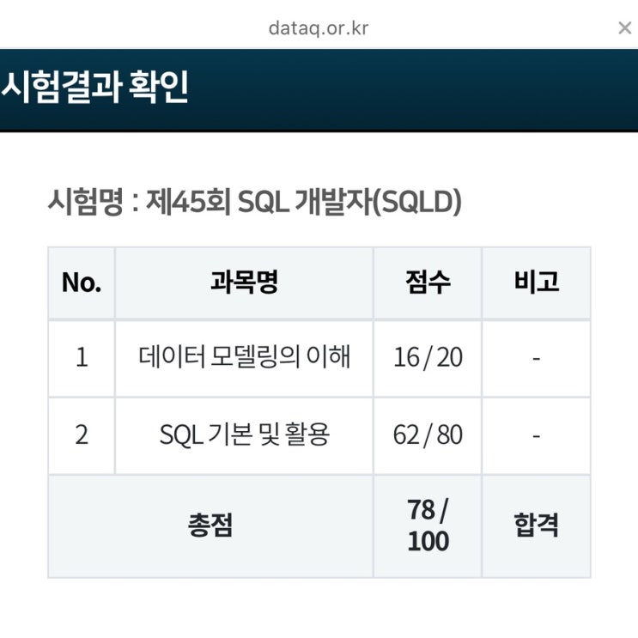This screenshot has height=638, width=638.
Task: Click the dataq.or.kr address text
Action: [319, 28]
